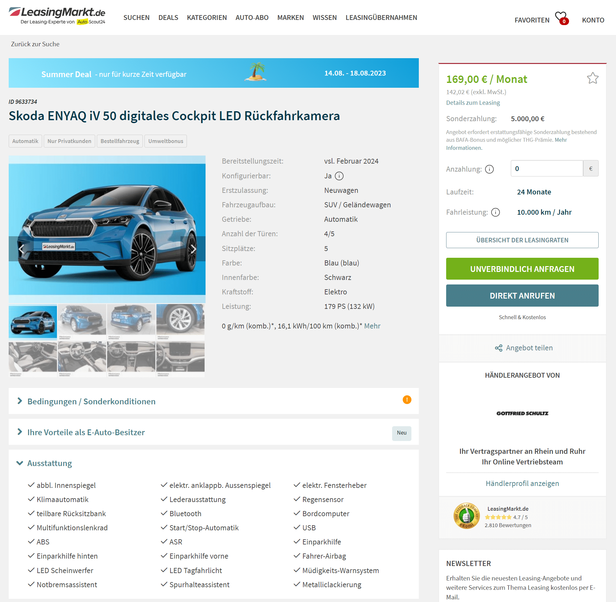
Task: Open LEASINGÜBERNAHMEN menu
Action: pos(381,18)
